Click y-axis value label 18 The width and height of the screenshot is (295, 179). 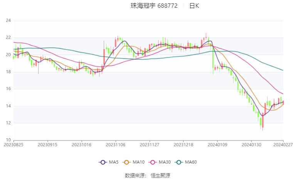(8, 72)
